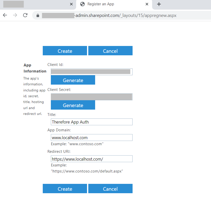Generate a new Client Secret
Viewport: 211px width, 223px height.
pyautogui.click(x=73, y=105)
